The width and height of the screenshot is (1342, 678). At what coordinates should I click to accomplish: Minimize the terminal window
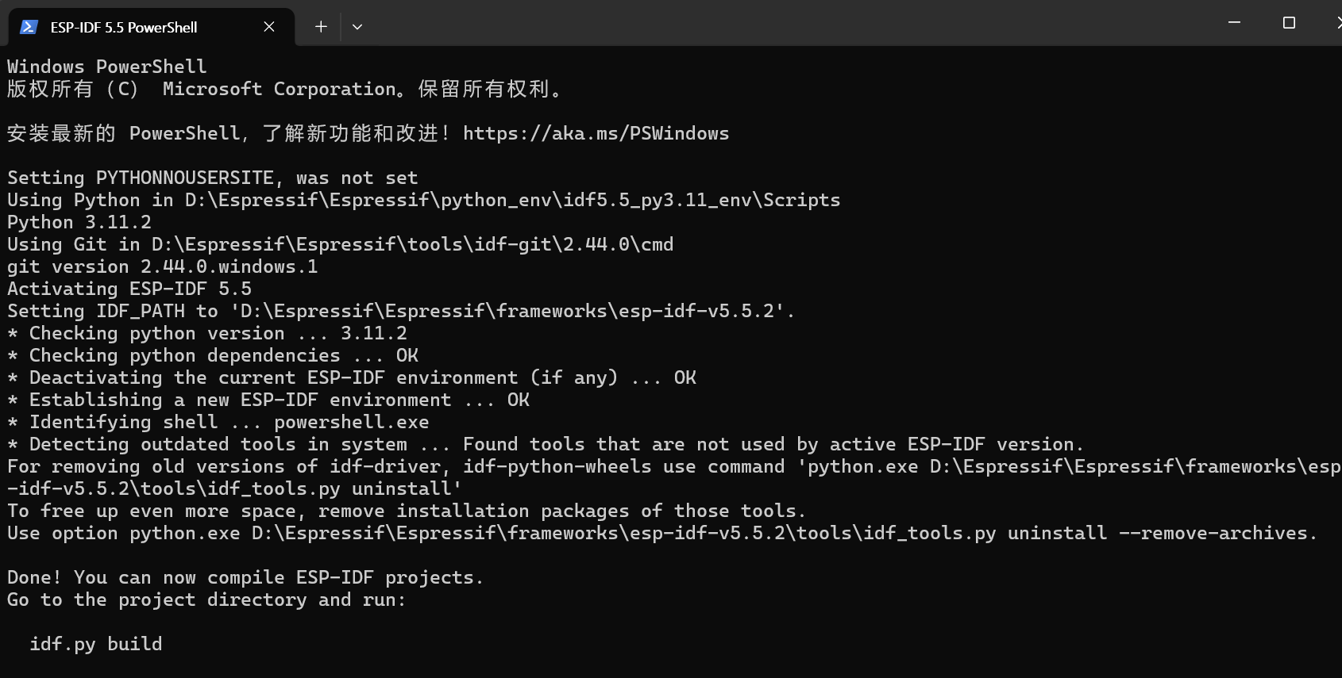(1234, 23)
